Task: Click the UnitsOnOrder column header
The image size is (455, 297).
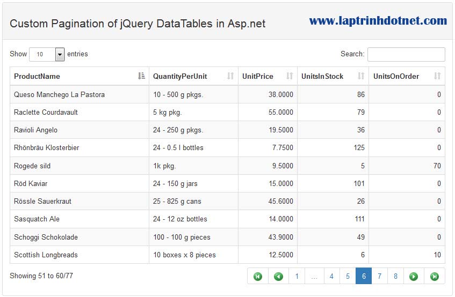Action: click(407, 76)
